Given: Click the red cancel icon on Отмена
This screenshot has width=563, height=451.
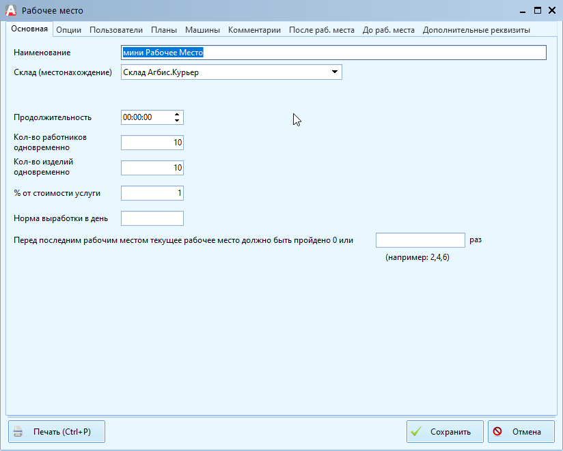Looking at the screenshot, I should pyautogui.click(x=497, y=432).
